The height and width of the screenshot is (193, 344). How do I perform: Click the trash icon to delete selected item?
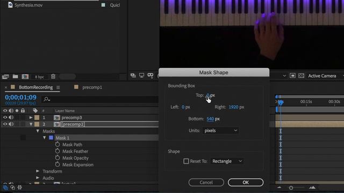[53, 76]
